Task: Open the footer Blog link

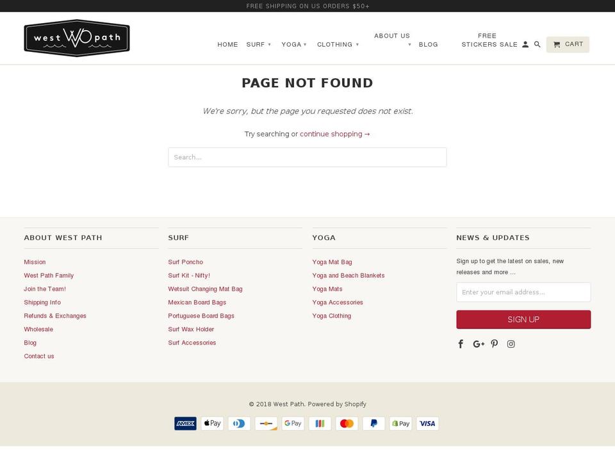Action: [30, 343]
